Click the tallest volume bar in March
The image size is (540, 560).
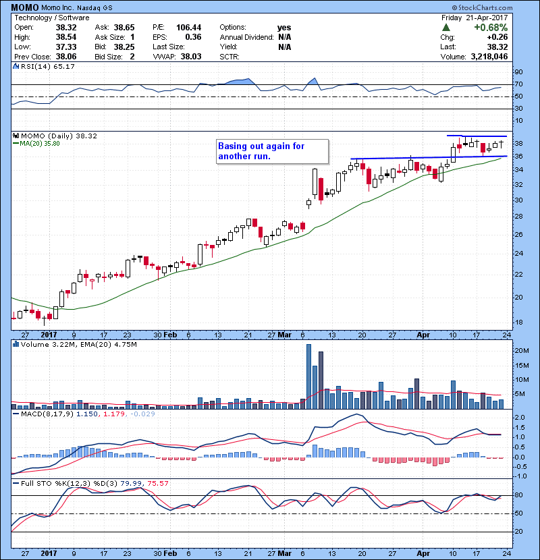308,376
